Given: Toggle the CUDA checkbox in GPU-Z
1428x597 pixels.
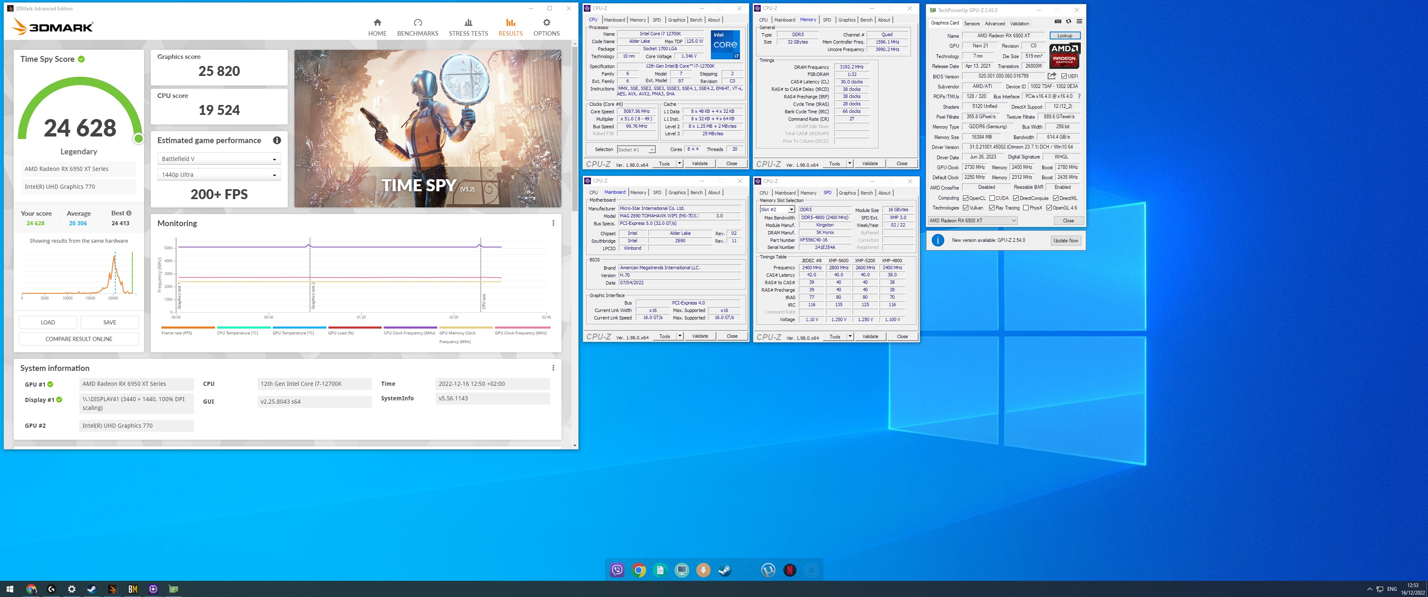Looking at the screenshot, I should [x=992, y=198].
